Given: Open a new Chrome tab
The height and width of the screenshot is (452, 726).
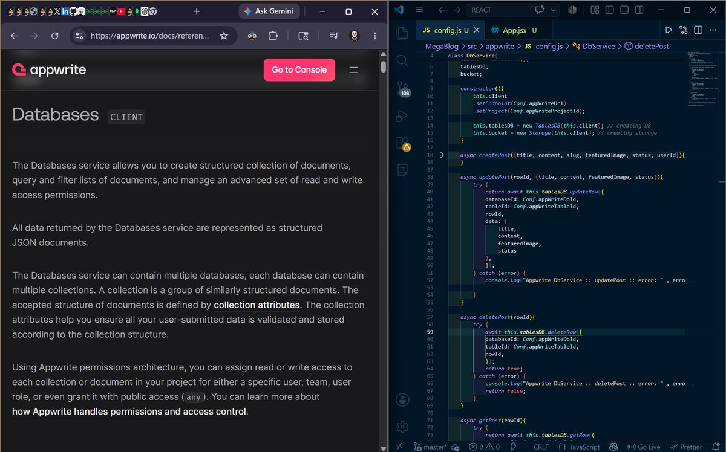Looking at the screenshot, I should [x=197, y=11].
